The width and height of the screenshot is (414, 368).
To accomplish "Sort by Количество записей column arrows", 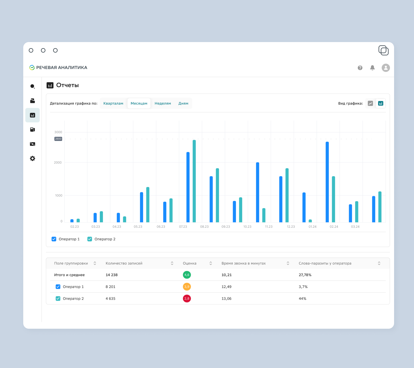I will click(x=172, y=263).
